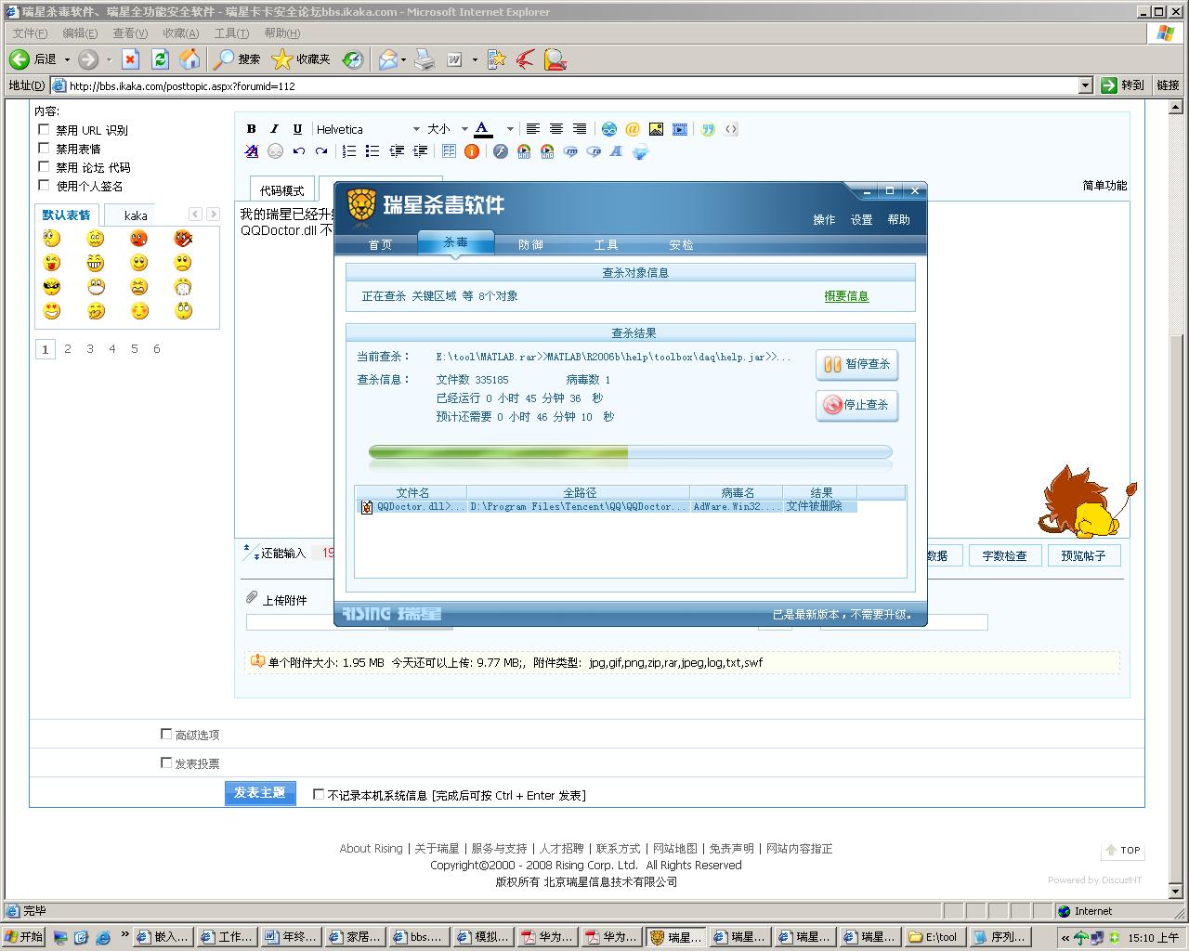The image size is (1189, 951).
Task: Click the 开始 Start button
Action: pos(24,937)
